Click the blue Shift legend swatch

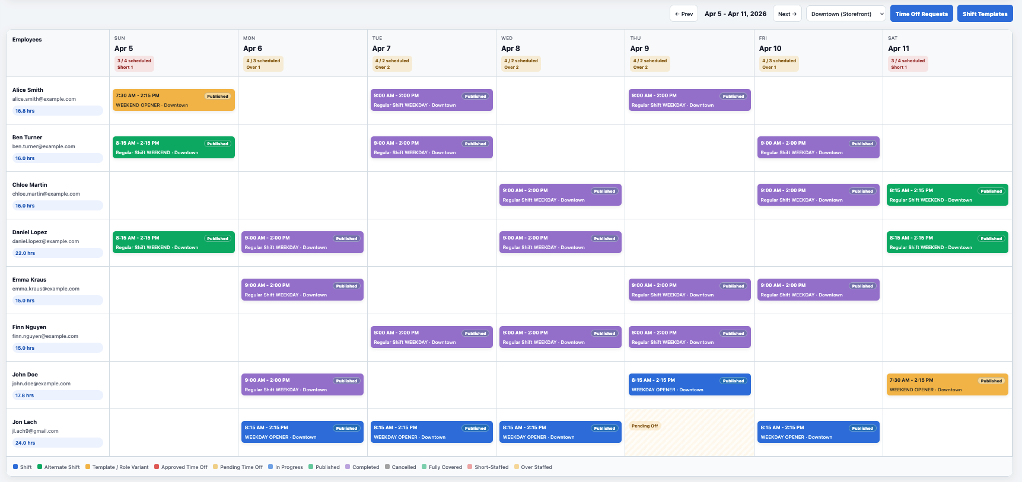(x=15, y=467)
